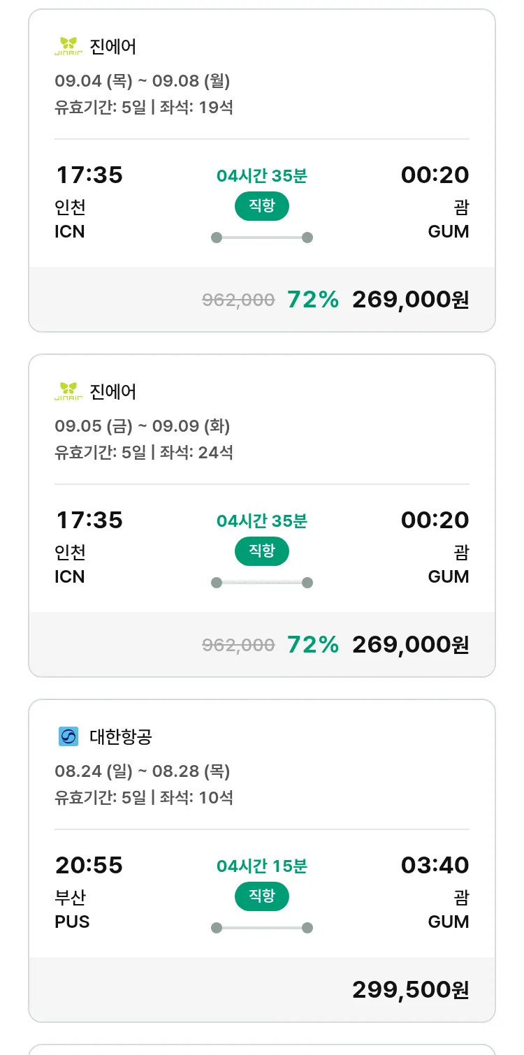Viewport: 524px width, 1055px height.
Task: Tap the 직항 badge on the 24-seat flight card
Action: tap(261, 551)
